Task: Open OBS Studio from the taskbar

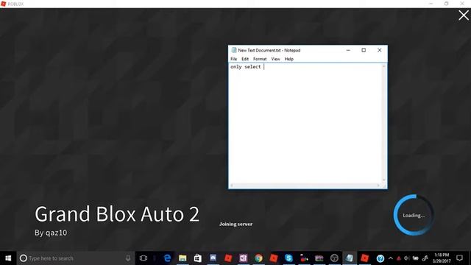Action: 334,258
